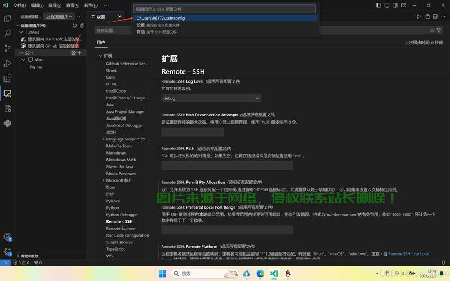Toggle secondary side bar layout icon
Image resolution: width=450 pixels, height=281 pixels.
(x=395, y=5)
